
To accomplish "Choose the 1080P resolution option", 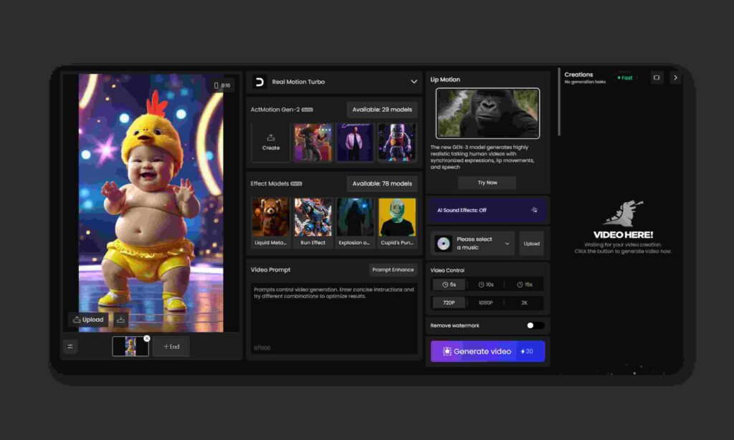I will (x=486, y=302).
